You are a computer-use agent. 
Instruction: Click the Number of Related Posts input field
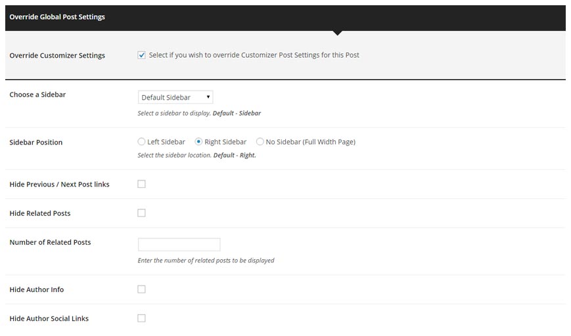[179, 244]
